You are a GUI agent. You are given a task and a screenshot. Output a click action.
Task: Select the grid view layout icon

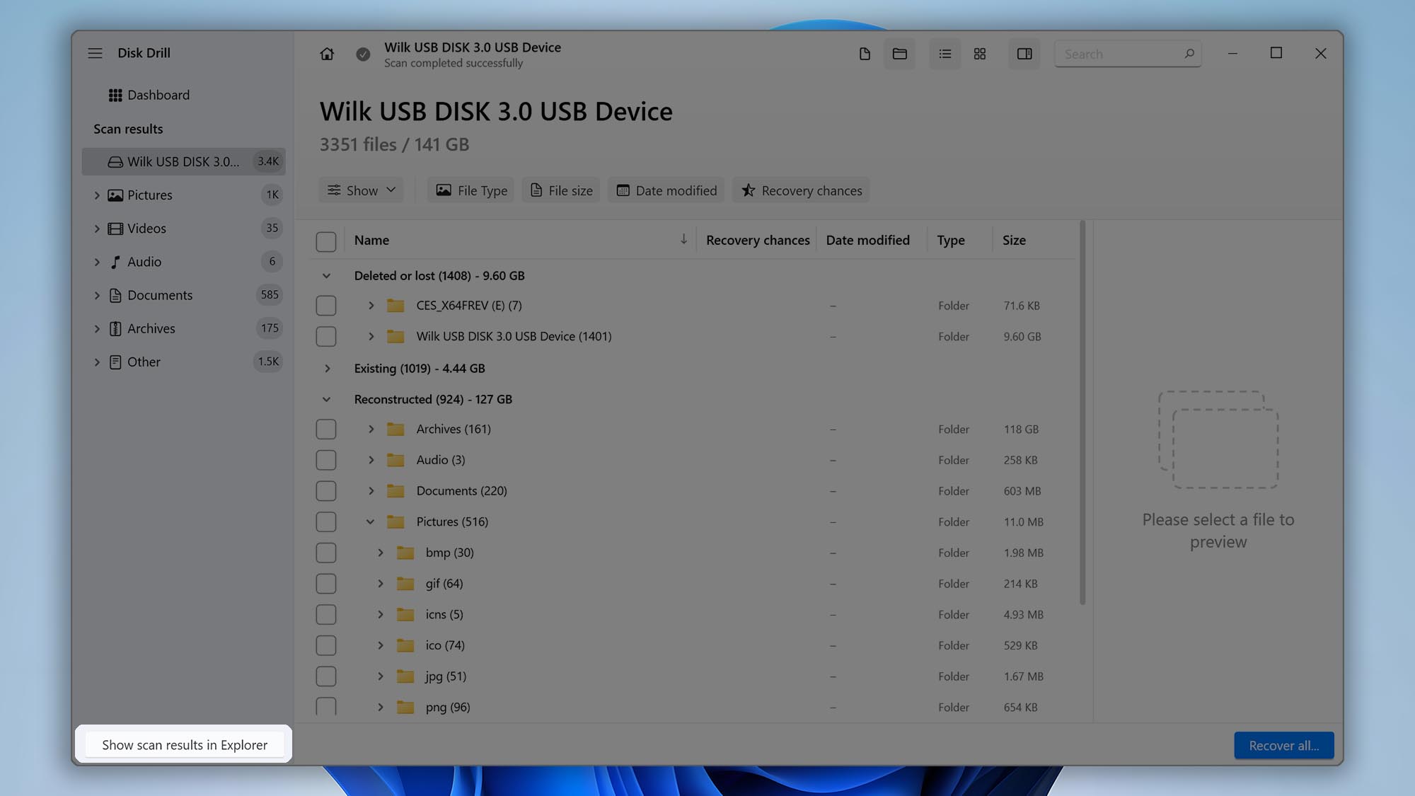(980, 54)
